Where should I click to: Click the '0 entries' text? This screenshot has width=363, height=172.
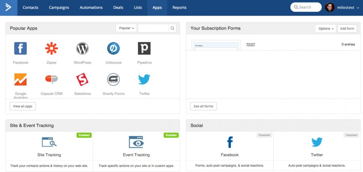tap(348, 44)
